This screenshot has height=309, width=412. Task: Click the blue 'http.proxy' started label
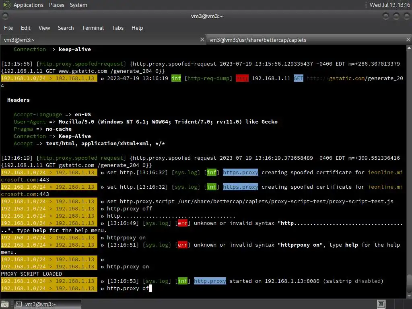point(210,281)
